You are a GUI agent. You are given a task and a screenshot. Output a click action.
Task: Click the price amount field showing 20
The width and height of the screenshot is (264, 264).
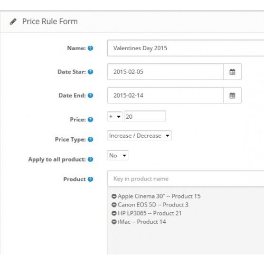145,116
